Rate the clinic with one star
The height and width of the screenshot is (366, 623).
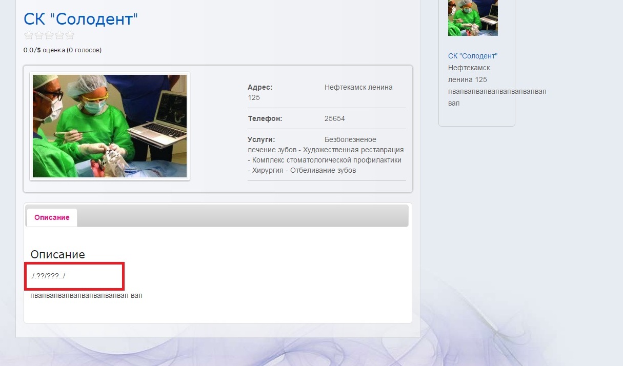point(29,36)
